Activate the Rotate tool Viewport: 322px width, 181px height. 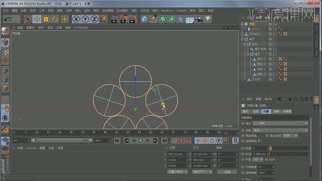[x=55, y=19]
